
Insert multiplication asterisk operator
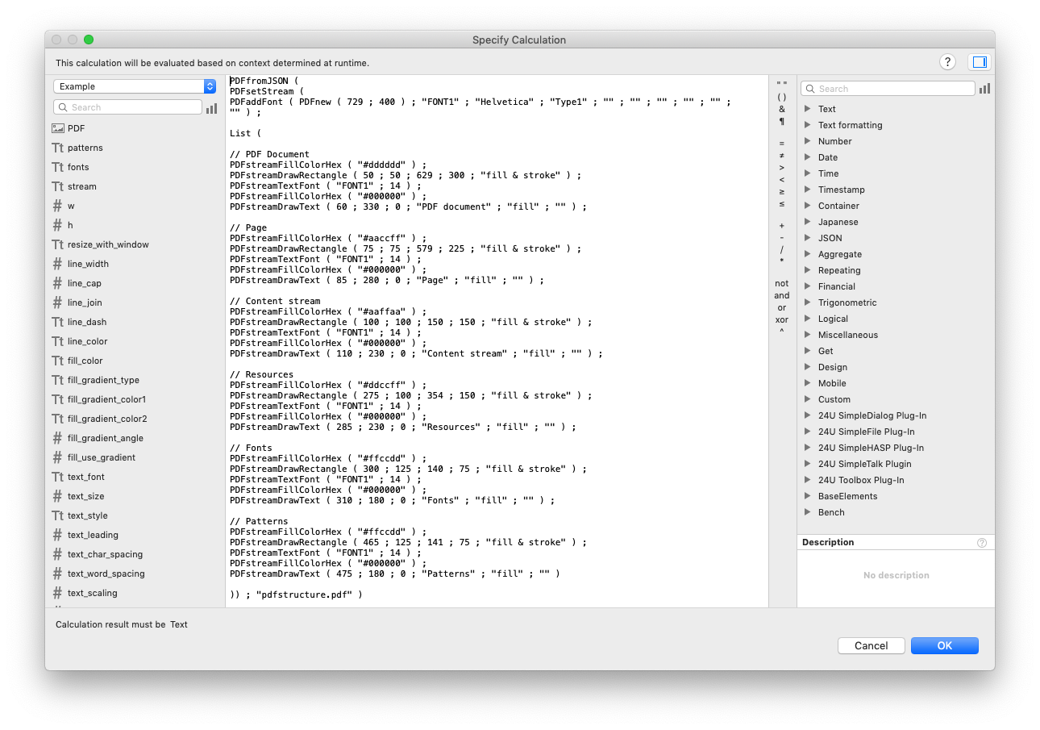[782, 262]
